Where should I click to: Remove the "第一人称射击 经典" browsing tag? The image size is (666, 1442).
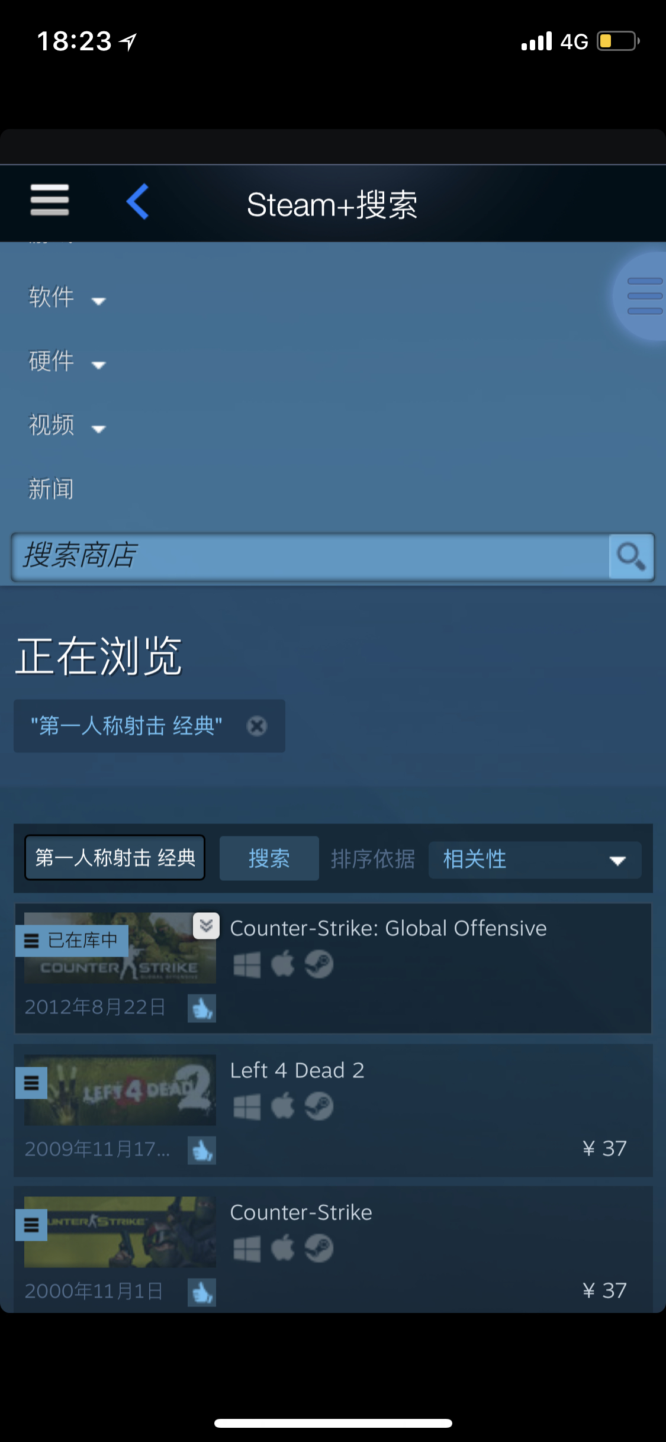coord(257,726)
